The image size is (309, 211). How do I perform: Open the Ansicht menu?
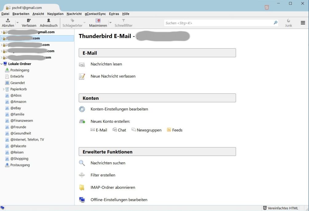coord(38,14)
